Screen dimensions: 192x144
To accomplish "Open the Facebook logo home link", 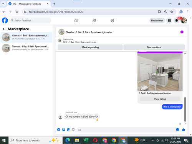I will tap(5, 20).
